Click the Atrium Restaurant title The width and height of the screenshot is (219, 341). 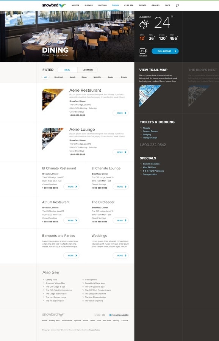(56, 202)
